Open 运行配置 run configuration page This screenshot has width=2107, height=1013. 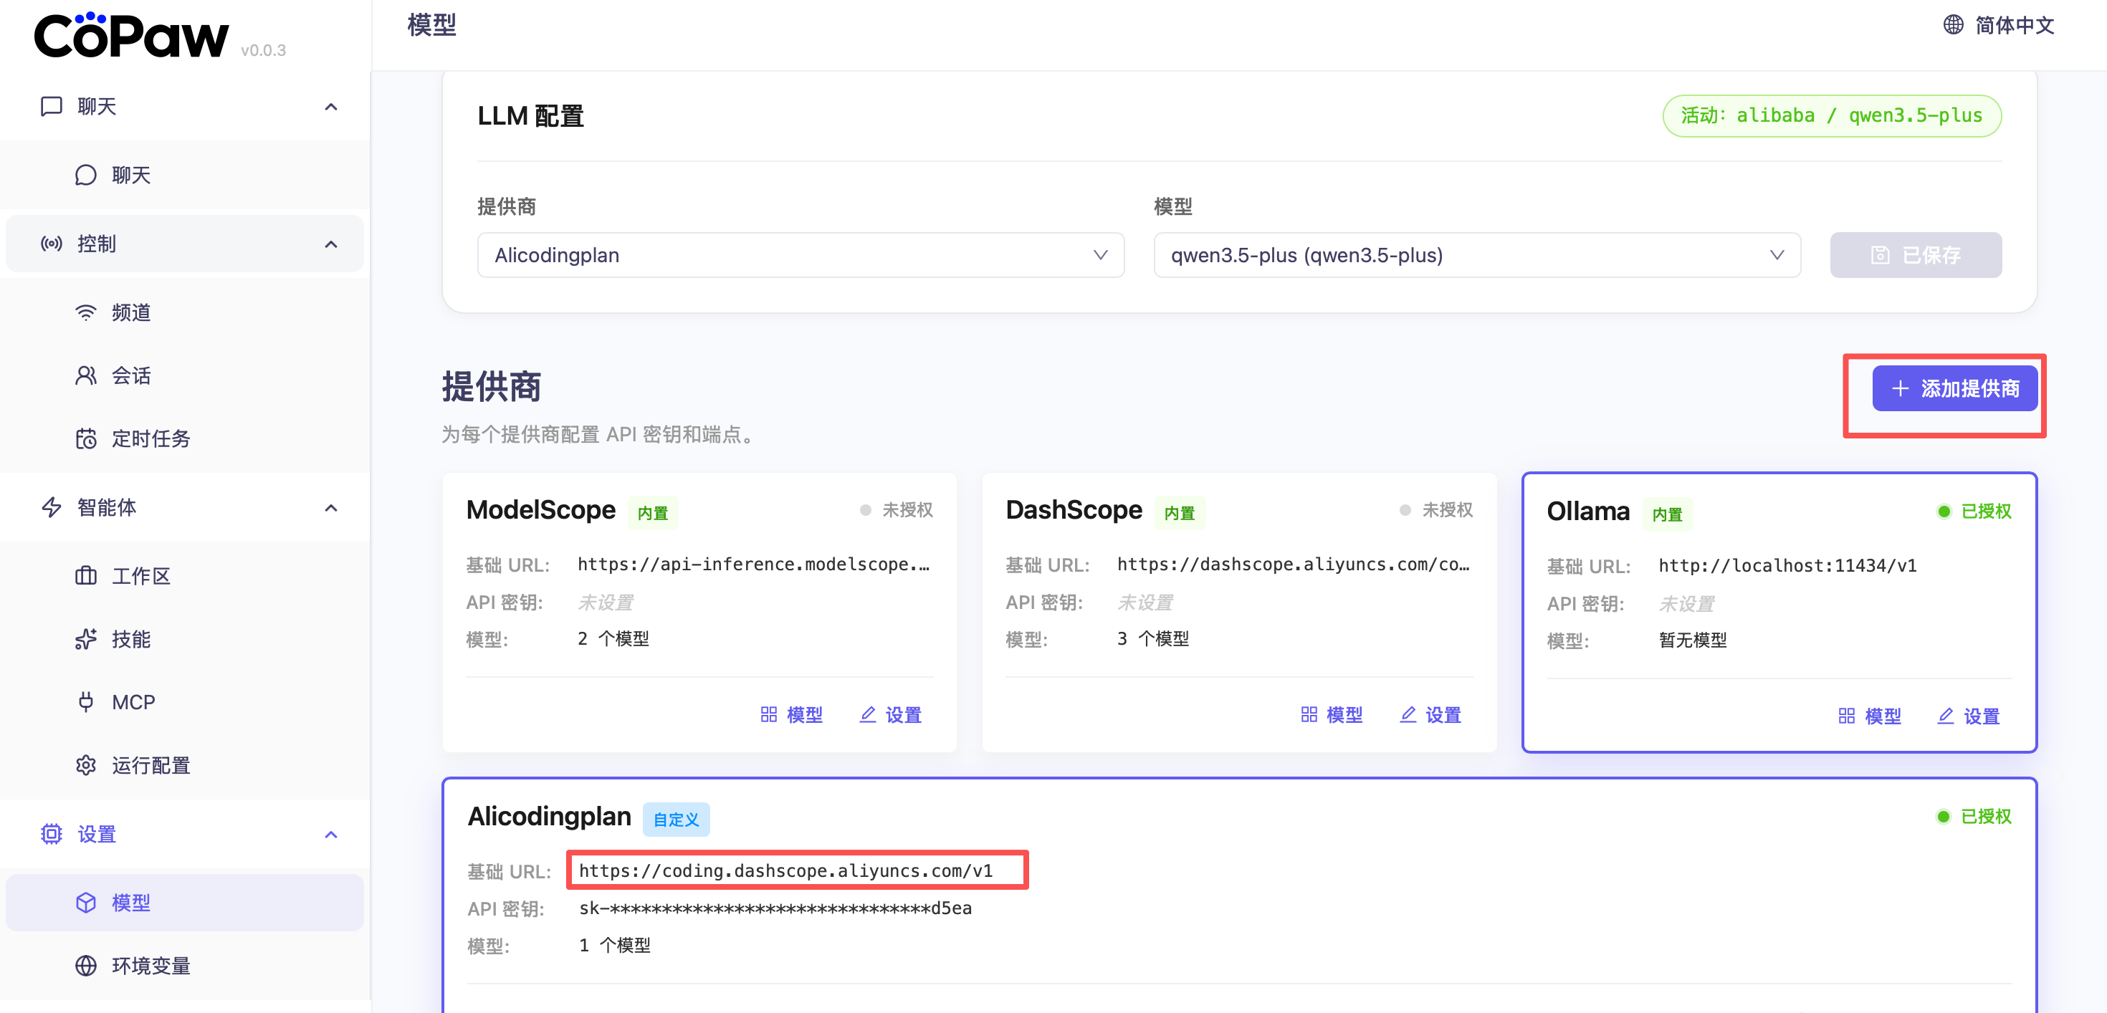(x=150, y=764)
